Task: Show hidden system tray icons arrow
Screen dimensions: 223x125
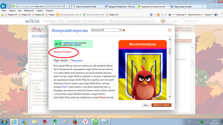Action: (x=194, y=122)
